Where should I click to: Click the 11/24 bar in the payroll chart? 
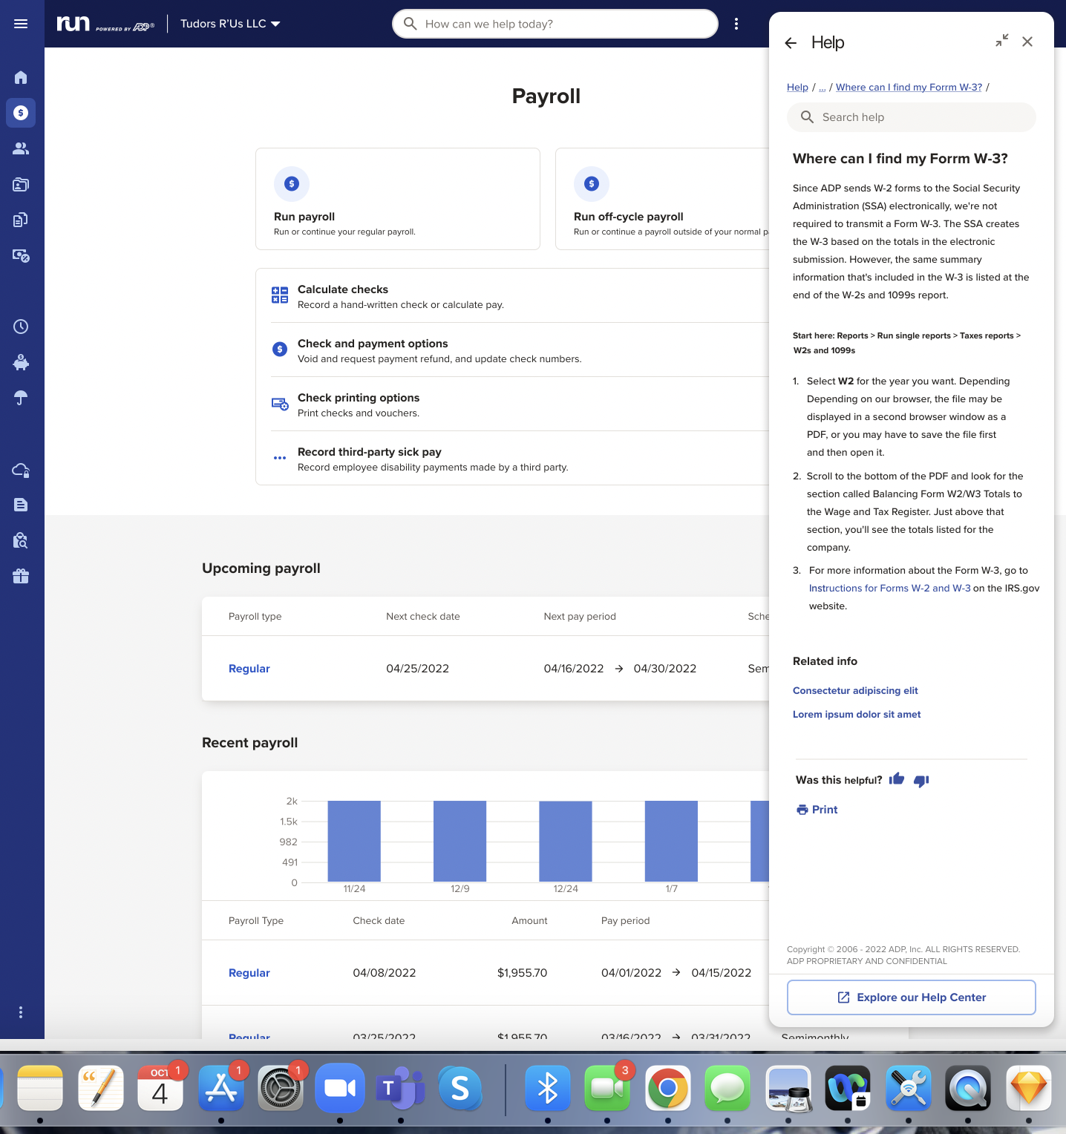click(354, 841)
